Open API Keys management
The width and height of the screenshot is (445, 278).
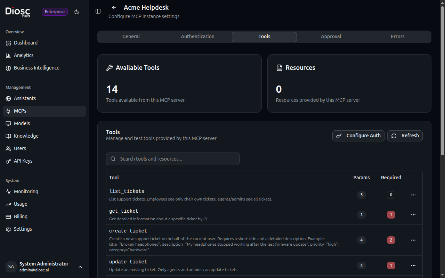click(23, 161)
